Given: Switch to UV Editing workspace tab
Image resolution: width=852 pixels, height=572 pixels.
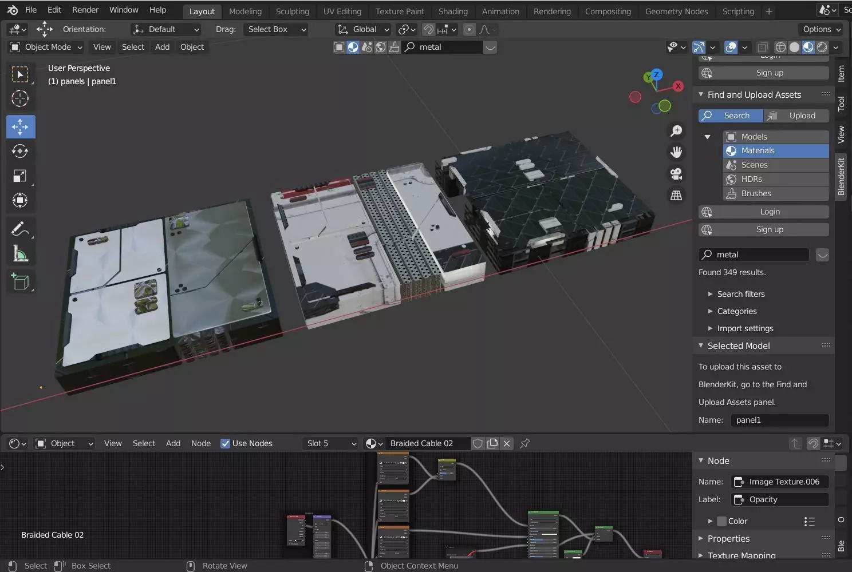Looking at the screenshot, I should pyautogui.click(x=342, y=11).
